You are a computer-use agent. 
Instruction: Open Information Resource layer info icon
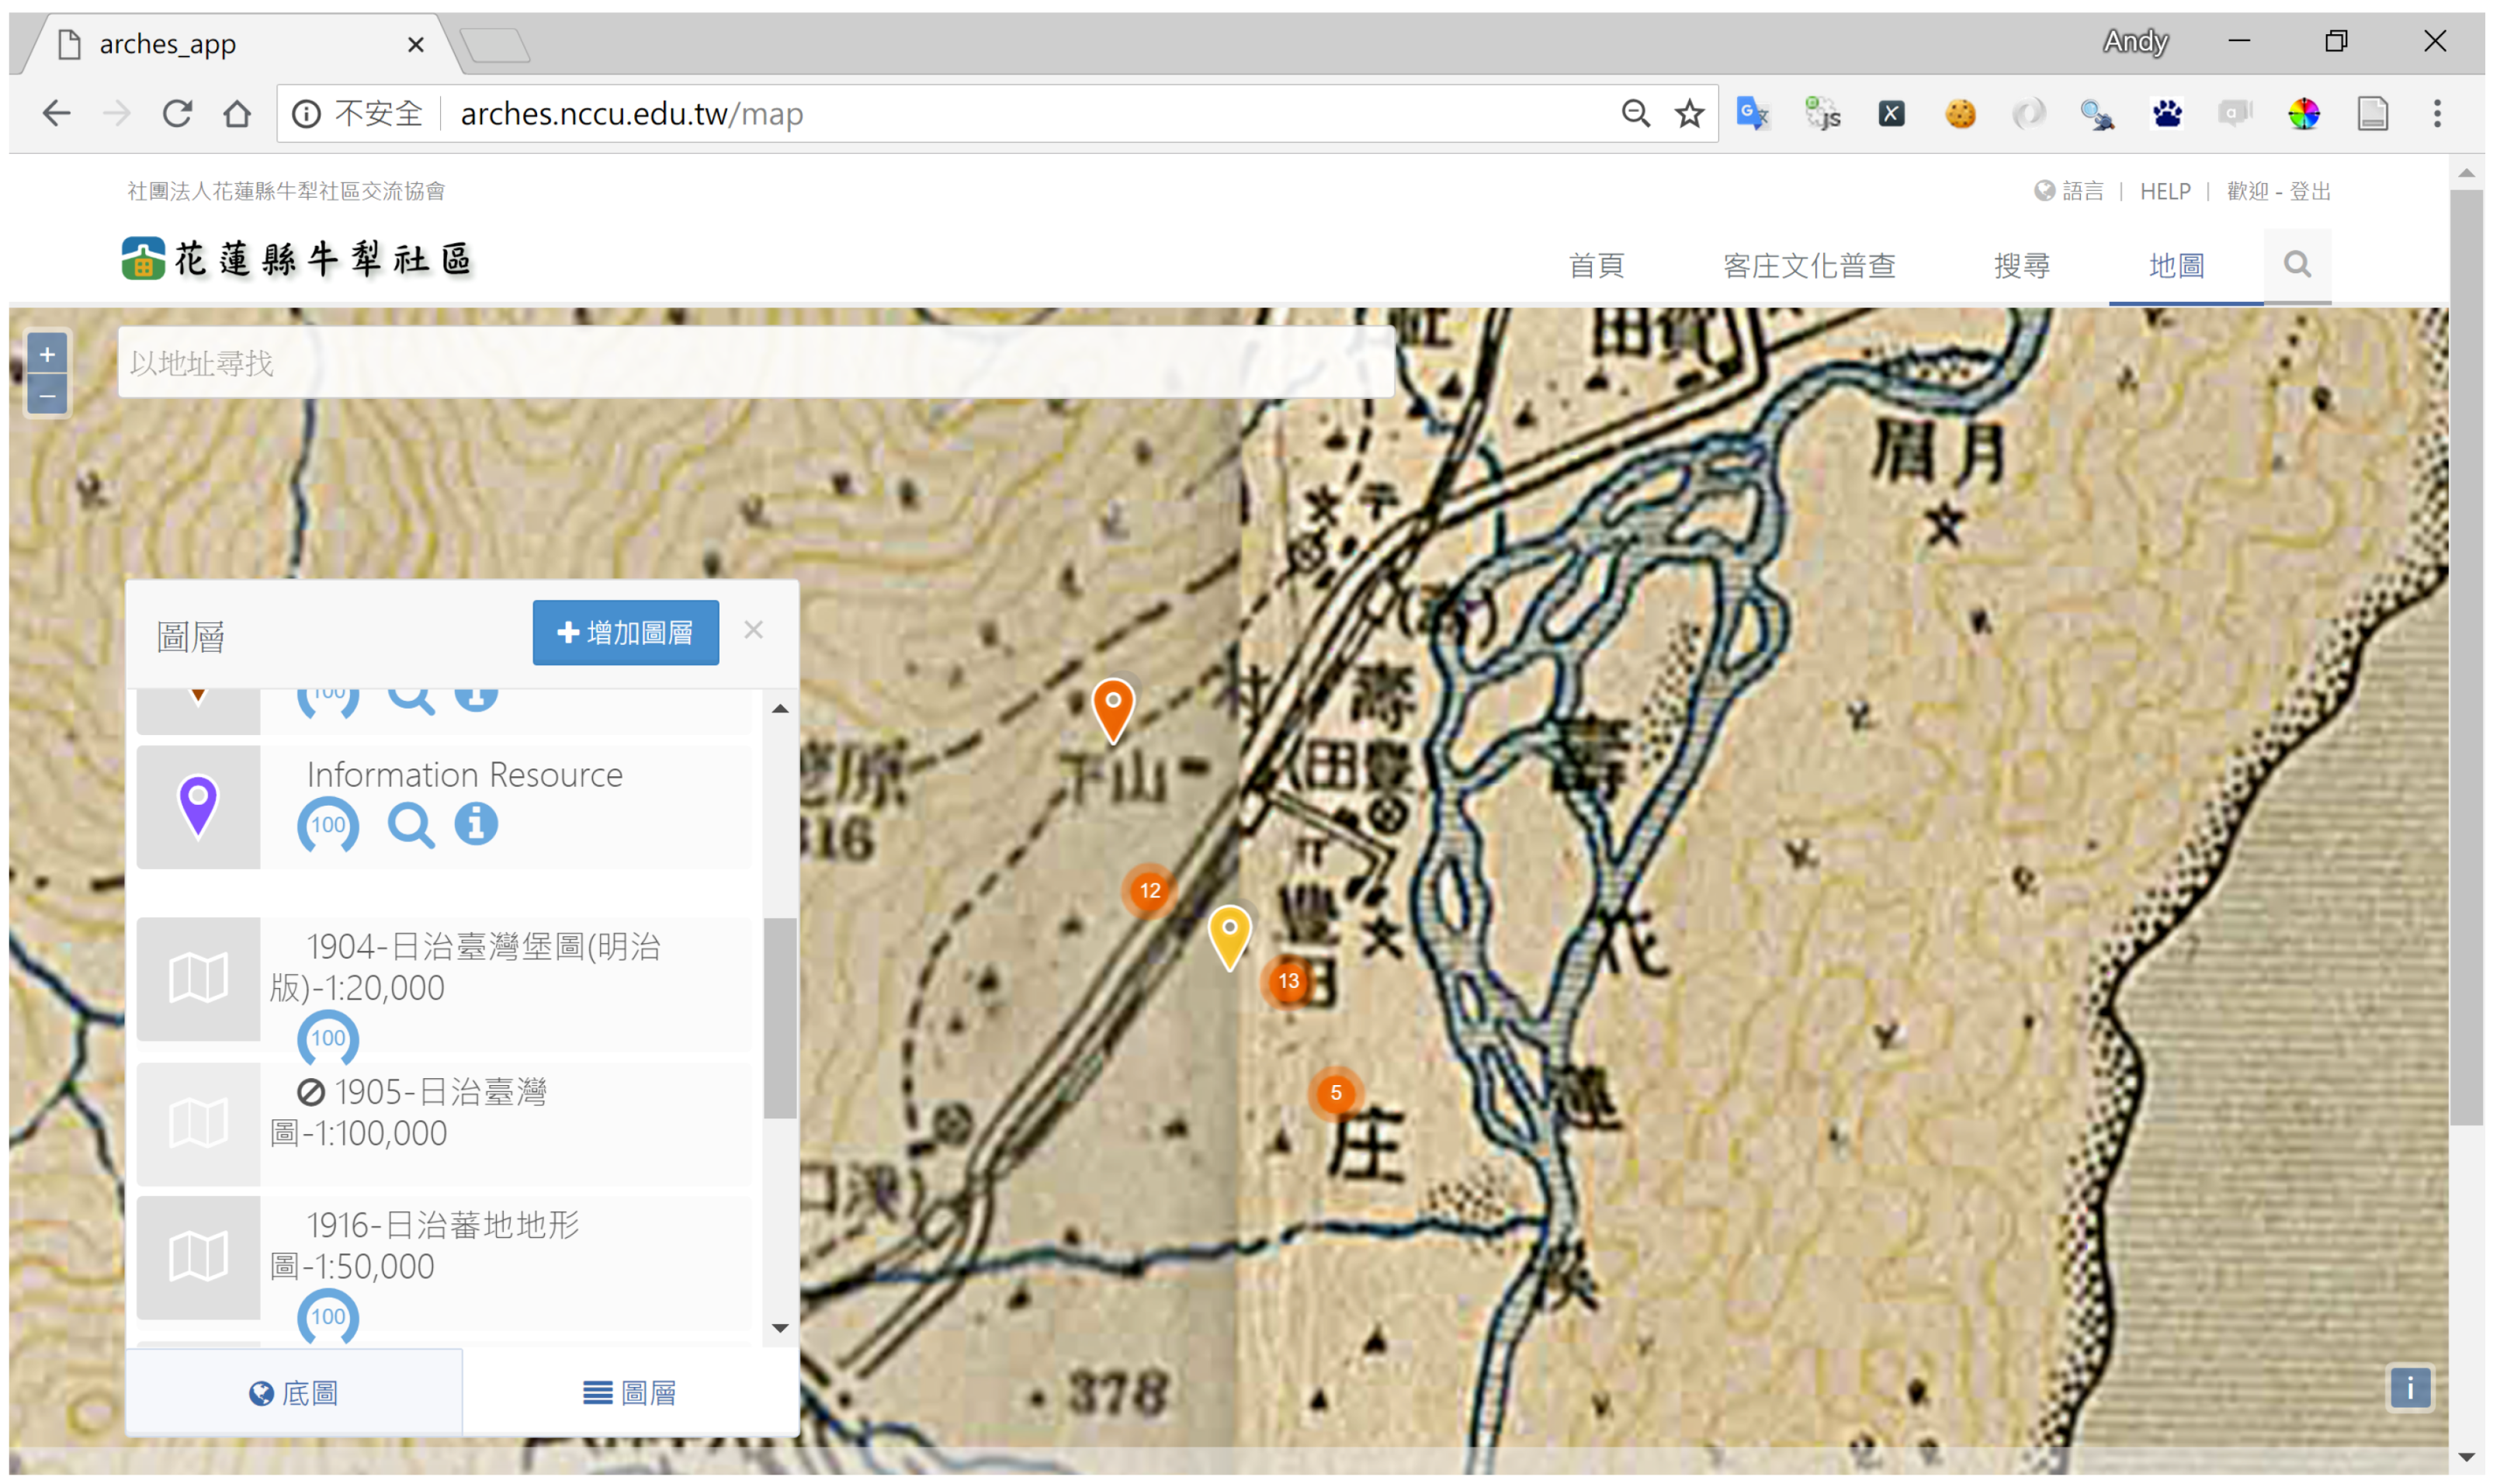pos(476,824)
